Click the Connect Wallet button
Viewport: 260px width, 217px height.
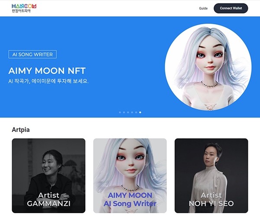pyautogui.click(x=231, y=8)
